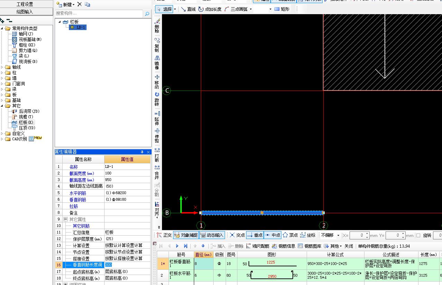Toggle 中点 snap option
Screen dimensions: 442x285
click(272, 235)
